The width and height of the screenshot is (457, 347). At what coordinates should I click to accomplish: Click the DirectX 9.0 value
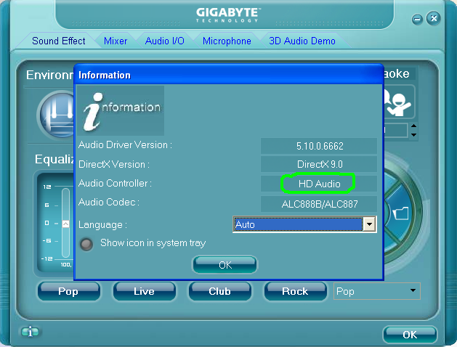pos(319,164)
